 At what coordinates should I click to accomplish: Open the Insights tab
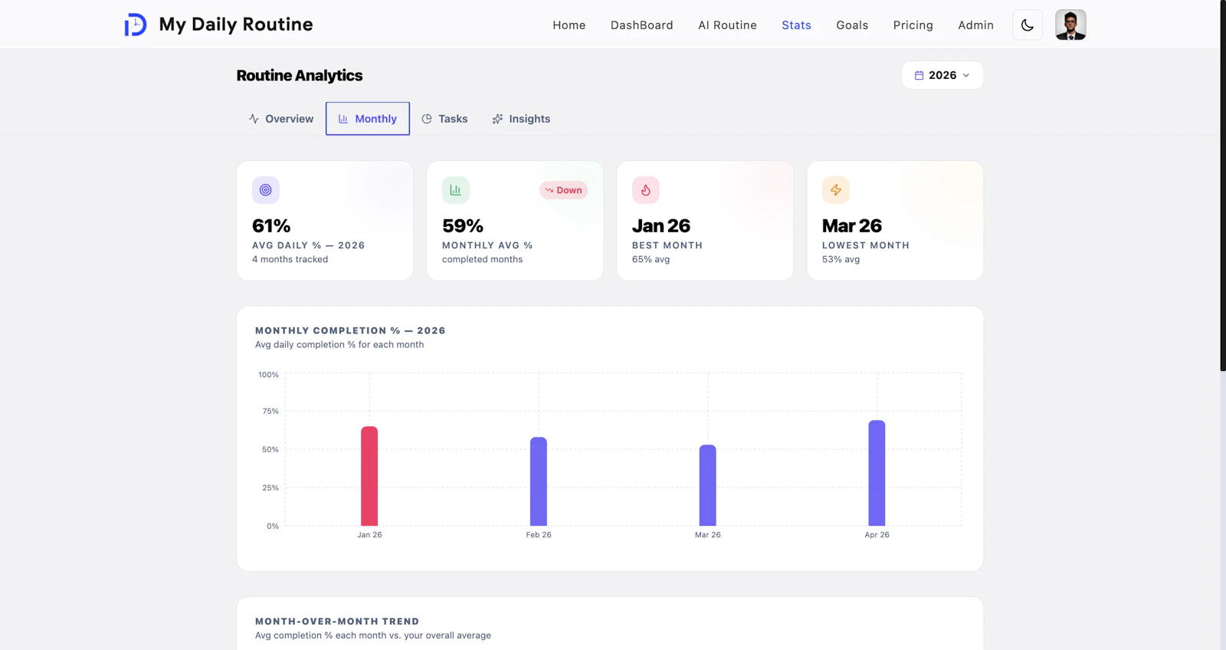pos(521,119)
